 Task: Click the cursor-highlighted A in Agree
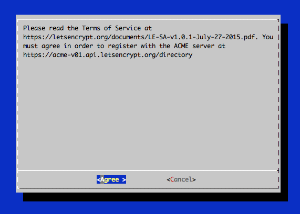102,179
